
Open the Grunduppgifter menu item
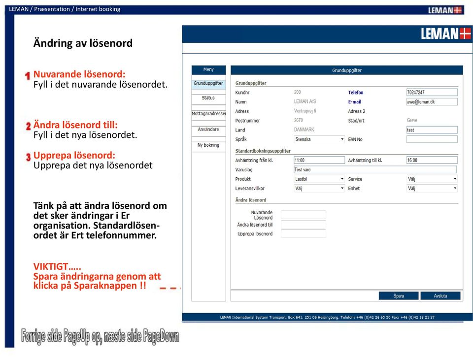pos(208,84)
